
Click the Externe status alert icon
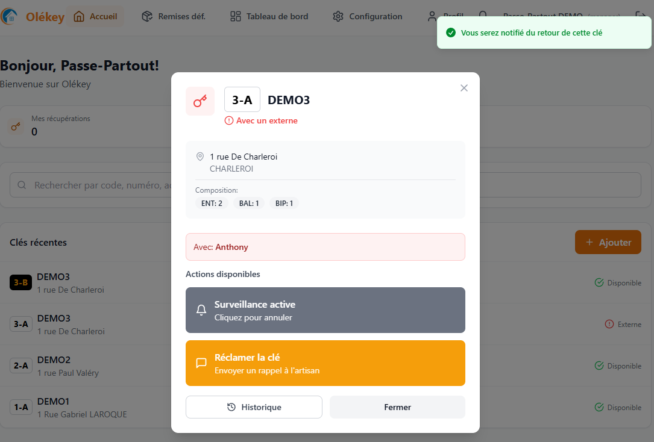(x=609, y=324)
